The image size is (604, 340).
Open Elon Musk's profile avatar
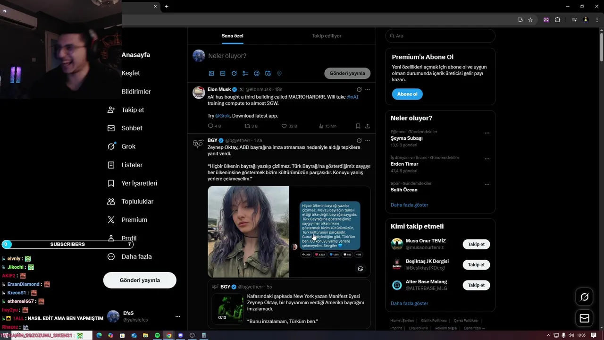(x=199, y=92)
